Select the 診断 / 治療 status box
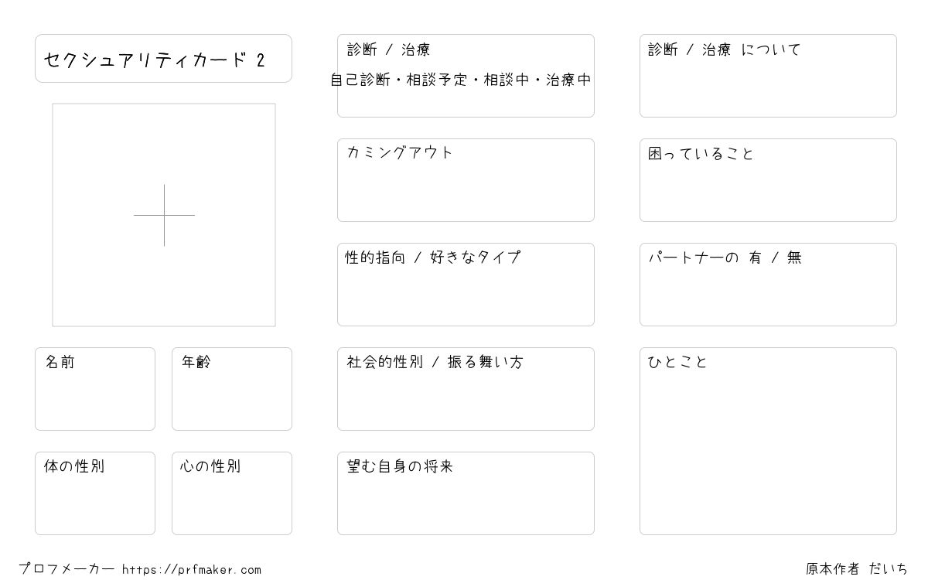Screen dimensions: 928x580 (x=466, y=76)
